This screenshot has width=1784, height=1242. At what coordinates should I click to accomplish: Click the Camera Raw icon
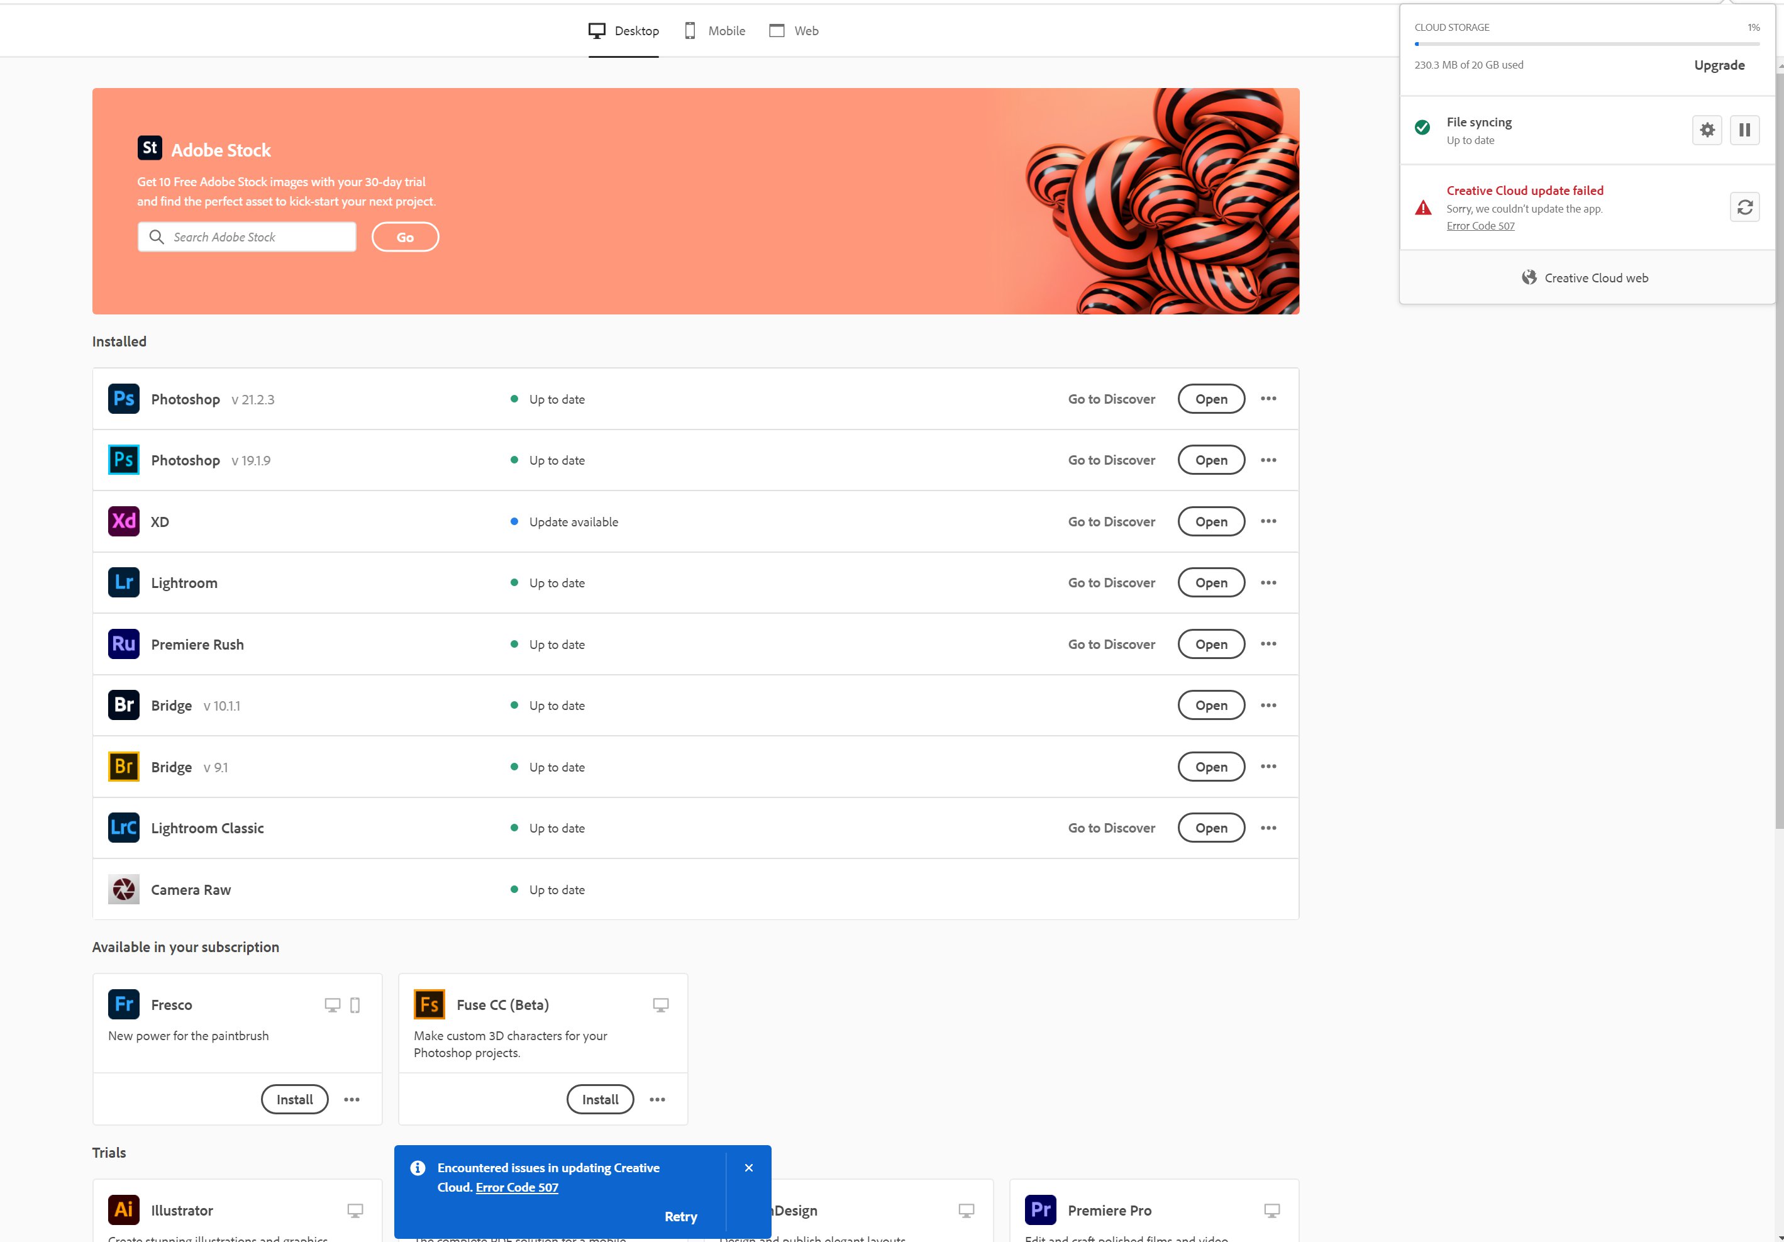[123, 889]
